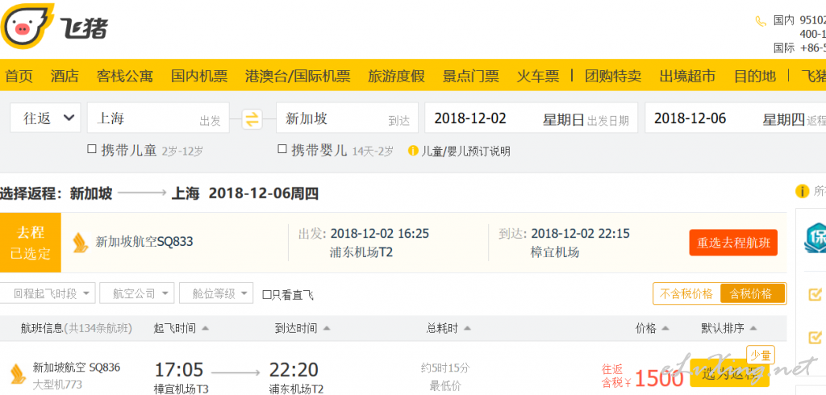Tick the 只看直飞 direct-flight checkbox

click(268, 295)
